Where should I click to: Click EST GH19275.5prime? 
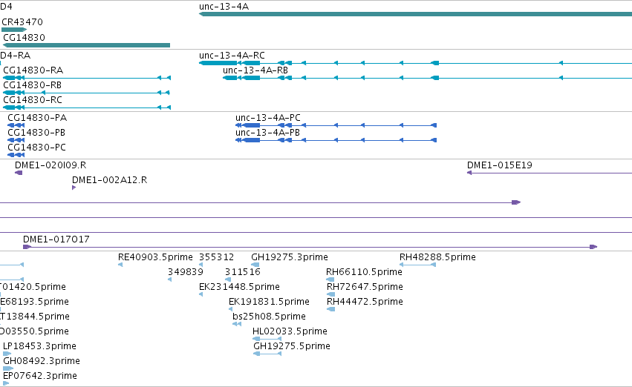[x=267, y=354]
